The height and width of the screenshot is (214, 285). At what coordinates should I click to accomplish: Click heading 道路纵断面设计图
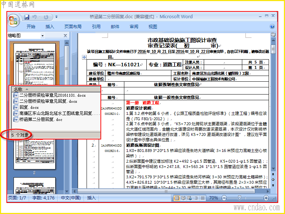[x=143, y=145]
